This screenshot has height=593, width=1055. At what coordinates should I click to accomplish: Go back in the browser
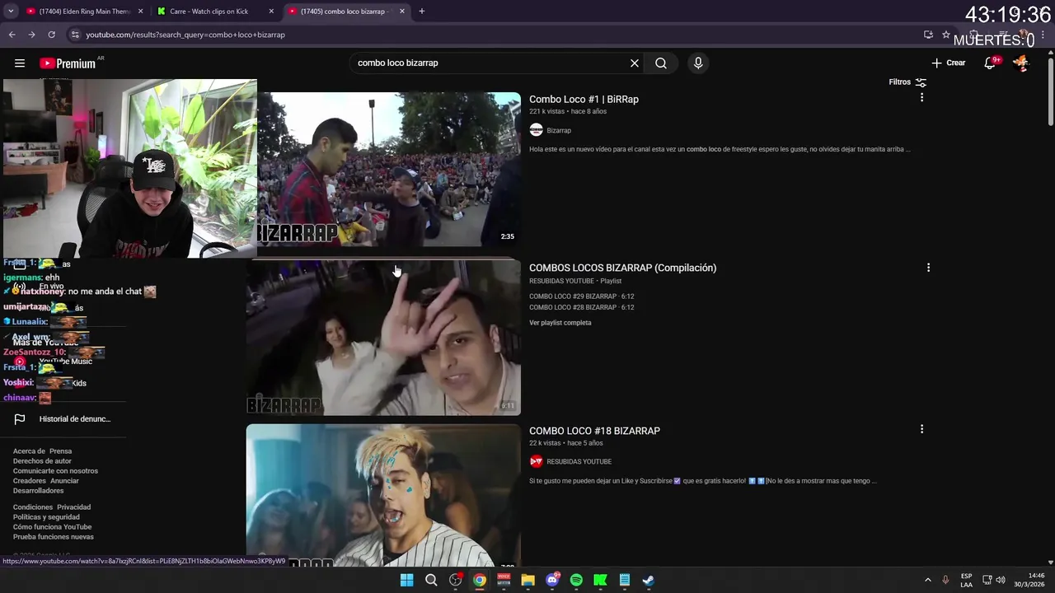tap(12, 35)
